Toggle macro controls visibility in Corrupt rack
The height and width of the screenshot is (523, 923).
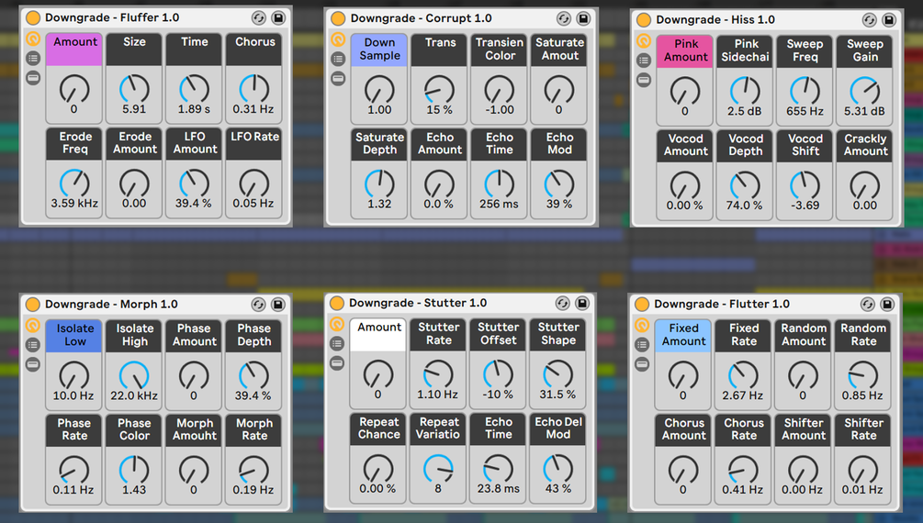pyautogui.click(x=337, y=39)
